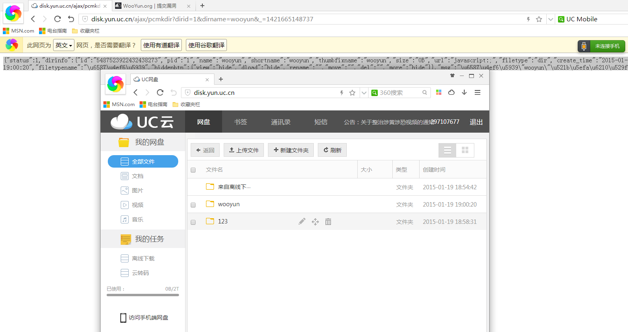The width and height of the screenshot is (628, 332).
Task: Open new tab in inner browser window
Action: point(221,79)
